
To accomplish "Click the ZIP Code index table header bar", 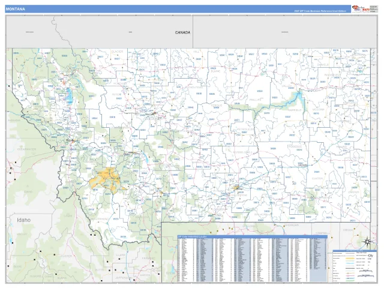I will (252, 236).
